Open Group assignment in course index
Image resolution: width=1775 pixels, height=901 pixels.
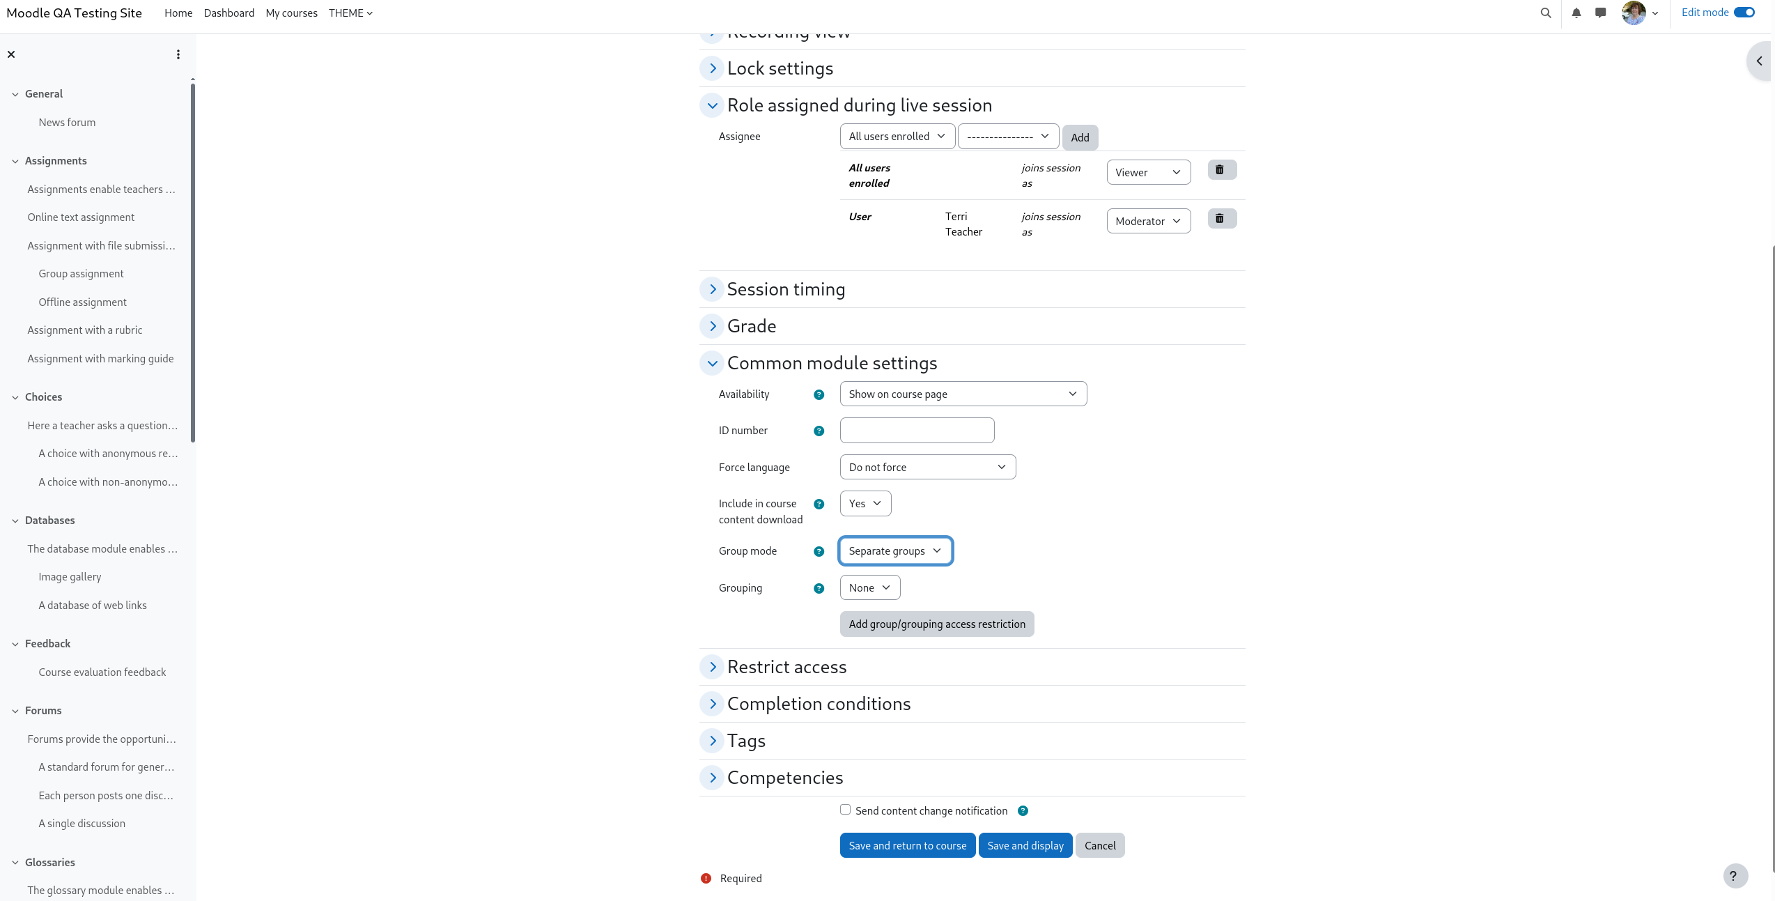(x=81, y=274)
